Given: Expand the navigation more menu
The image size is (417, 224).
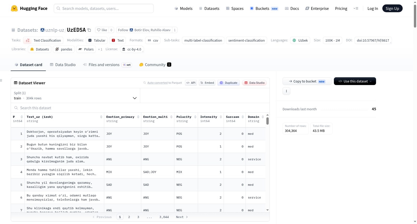Looking at the screenshot, I should pos(356,8).
